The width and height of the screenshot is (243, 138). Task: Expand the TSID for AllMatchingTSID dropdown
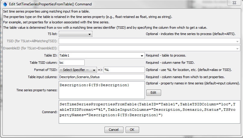[x=237, y=41]
